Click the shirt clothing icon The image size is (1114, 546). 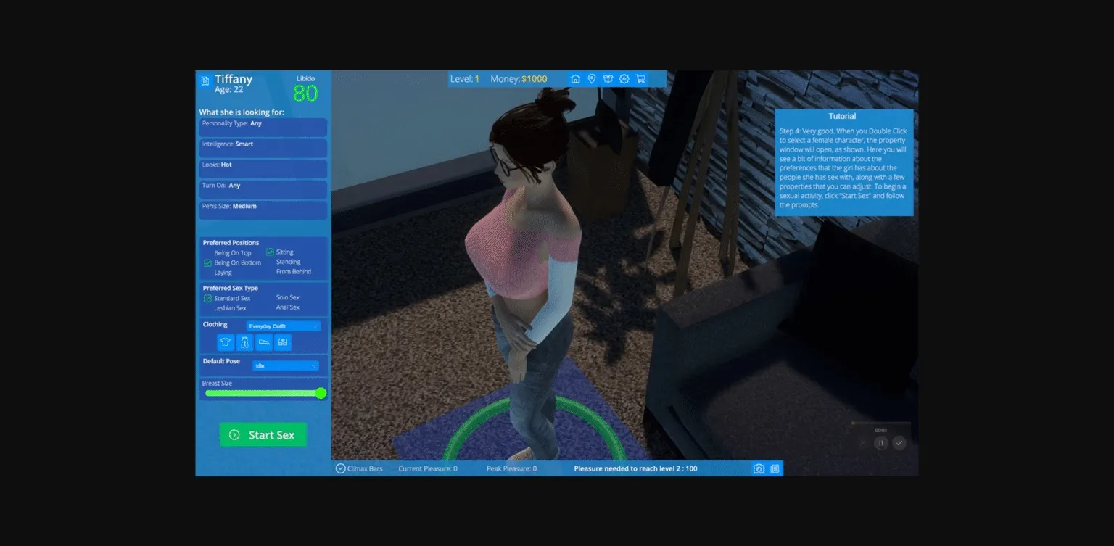click(225, 342)
